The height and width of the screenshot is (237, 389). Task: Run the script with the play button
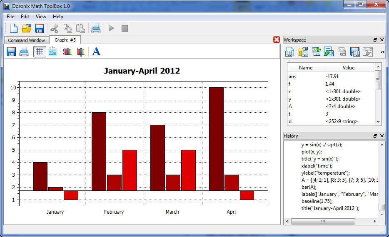tap(111, 28)
